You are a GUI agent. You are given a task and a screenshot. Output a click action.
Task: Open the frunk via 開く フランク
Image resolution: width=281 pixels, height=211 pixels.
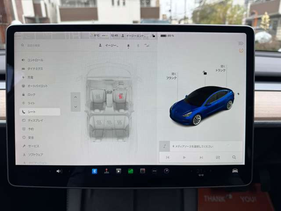[172, 76]
